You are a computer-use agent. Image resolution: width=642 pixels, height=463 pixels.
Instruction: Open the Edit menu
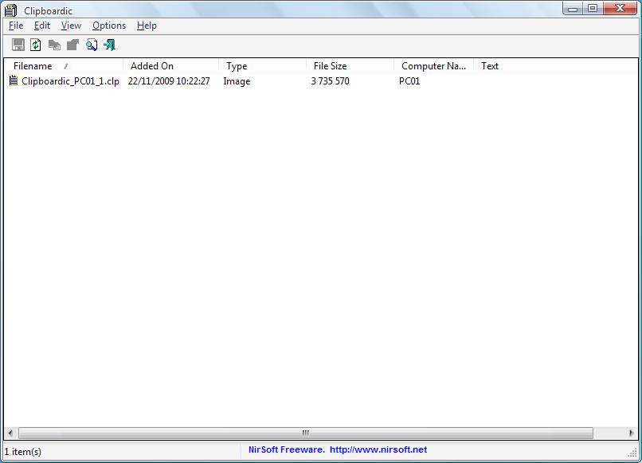coord(41,26)
